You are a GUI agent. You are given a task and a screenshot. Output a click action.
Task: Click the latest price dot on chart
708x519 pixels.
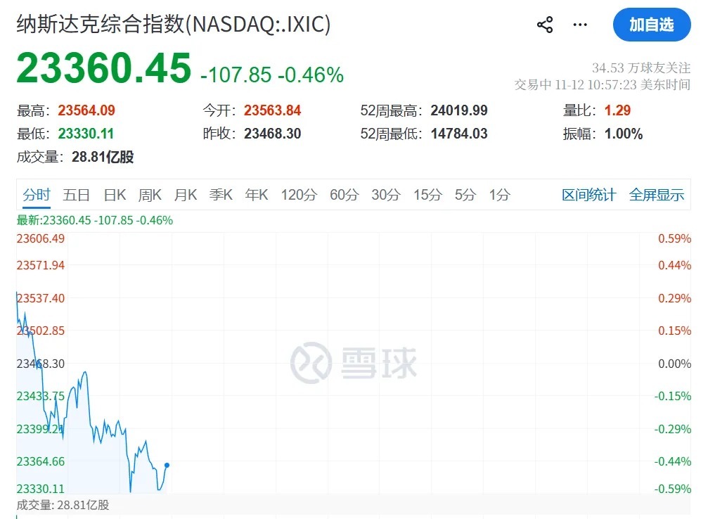point(167,465)
